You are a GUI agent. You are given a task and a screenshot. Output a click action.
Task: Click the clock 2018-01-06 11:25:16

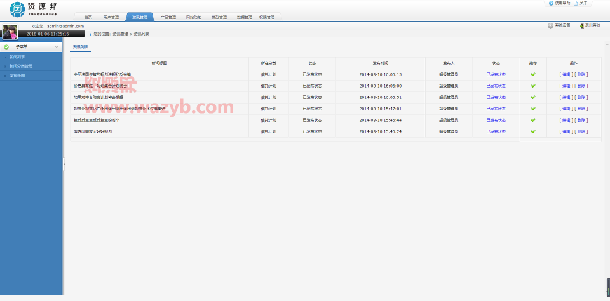(48, 34)
